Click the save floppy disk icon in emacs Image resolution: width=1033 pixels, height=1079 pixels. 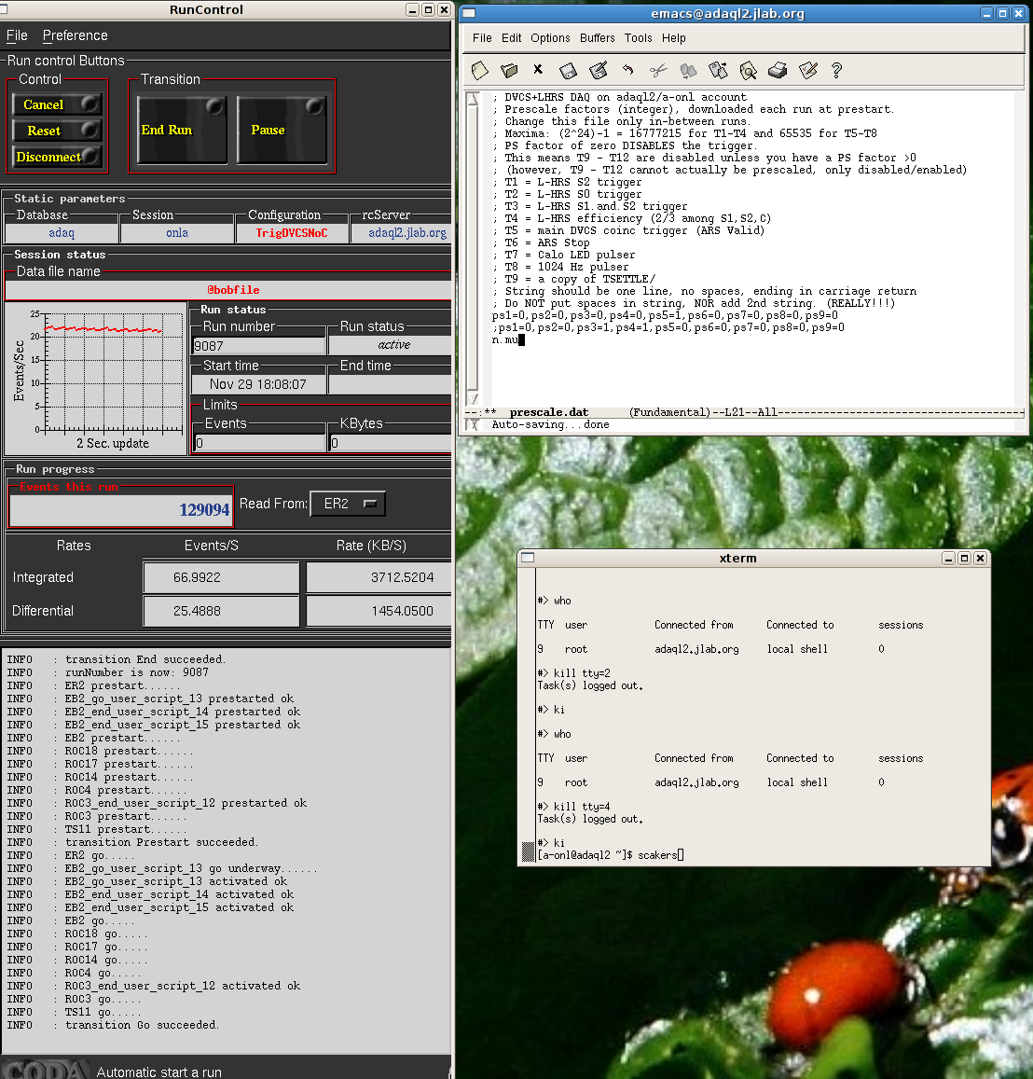point(568,71)
